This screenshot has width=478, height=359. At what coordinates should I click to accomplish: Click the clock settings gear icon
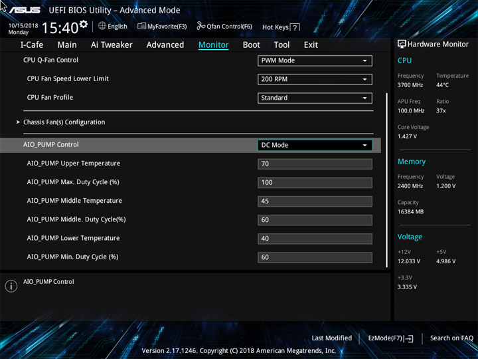pyautogui.click(x=84, y=24)
